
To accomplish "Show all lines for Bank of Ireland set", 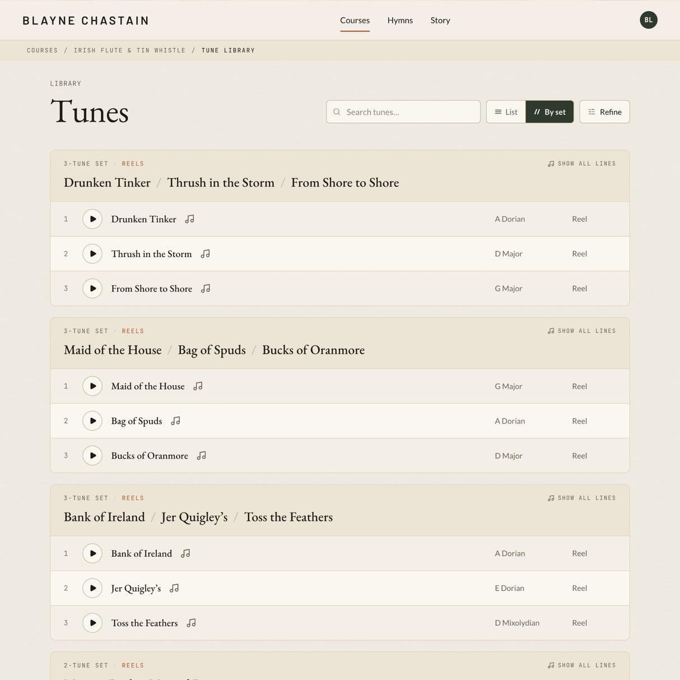I will point(581,498).
